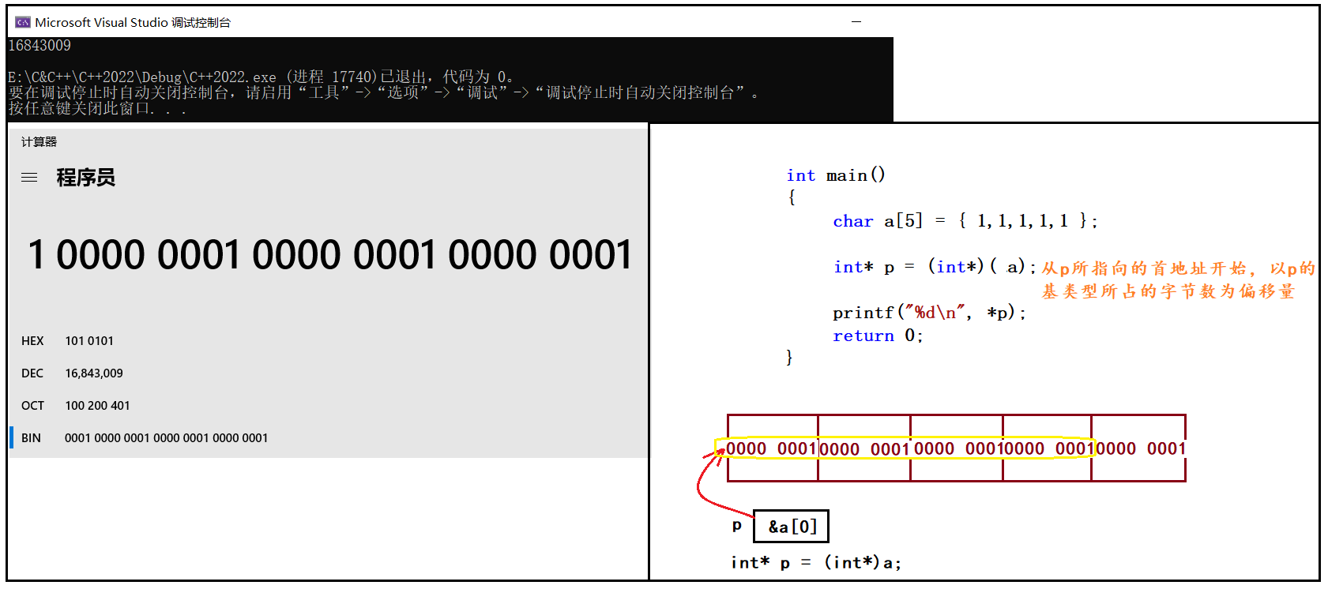1328x589 pixels.
Task: Click the Visual Studio debug console icon
Action: tap(23, 22)
